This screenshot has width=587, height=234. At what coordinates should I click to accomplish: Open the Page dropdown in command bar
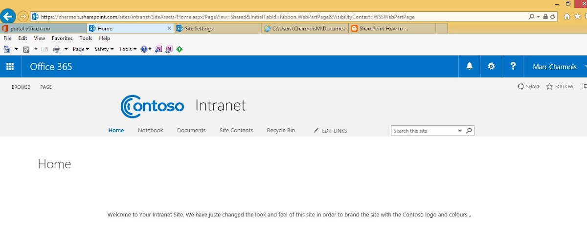pos(81,49)
